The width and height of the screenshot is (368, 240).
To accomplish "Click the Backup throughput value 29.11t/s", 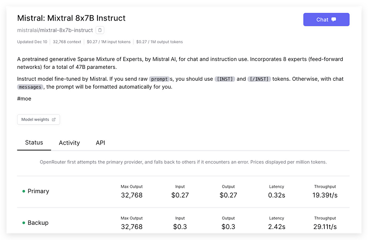I will (x=325, y=227).
